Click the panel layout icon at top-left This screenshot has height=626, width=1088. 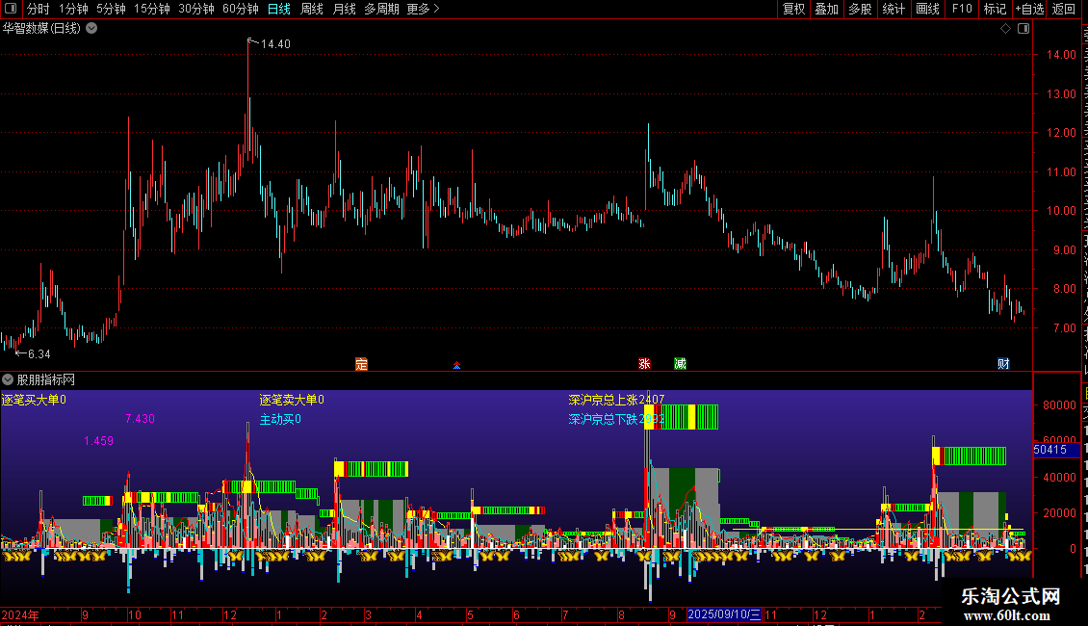point(11,9)
